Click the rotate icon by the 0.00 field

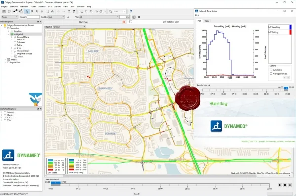tap(111, 11)
